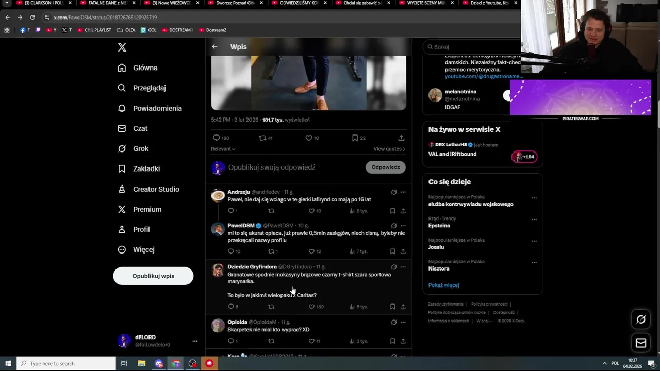
Task: Open DOSTREAM1 bookmark
Action: 177,30
